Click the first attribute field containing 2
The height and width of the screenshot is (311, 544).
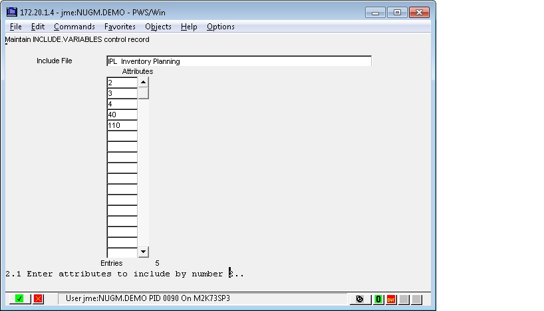(x=122, y=83)
